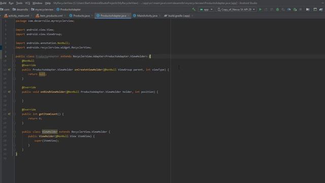Collapse the onBindViewHolder method fold marker
This screenshot has width=325, height=183.
click(15, 91)
